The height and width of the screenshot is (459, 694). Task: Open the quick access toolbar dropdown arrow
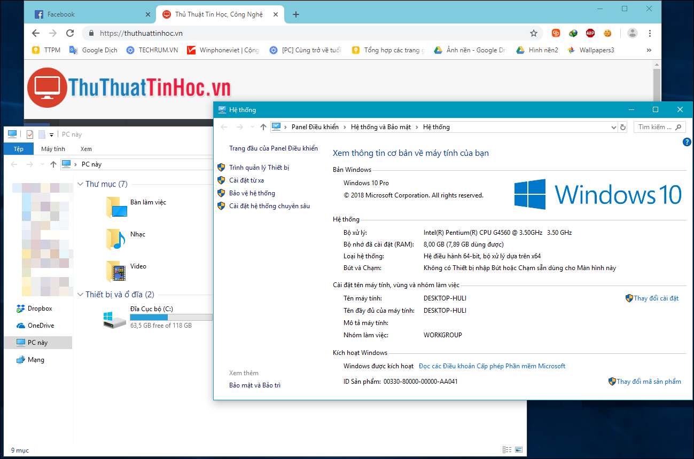51,134
